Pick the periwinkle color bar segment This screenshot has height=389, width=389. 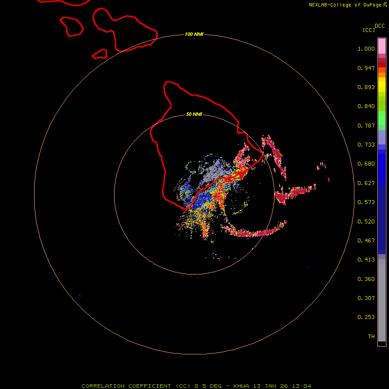(x=382, y=138)
